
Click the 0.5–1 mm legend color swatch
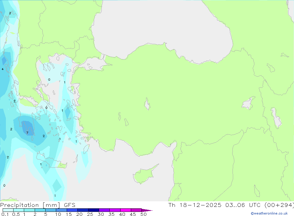point(19,210)
